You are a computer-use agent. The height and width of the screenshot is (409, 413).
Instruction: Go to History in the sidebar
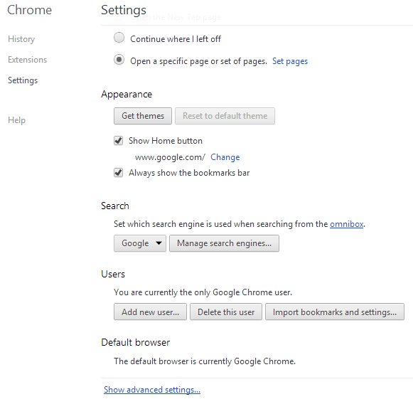(21, 39)
